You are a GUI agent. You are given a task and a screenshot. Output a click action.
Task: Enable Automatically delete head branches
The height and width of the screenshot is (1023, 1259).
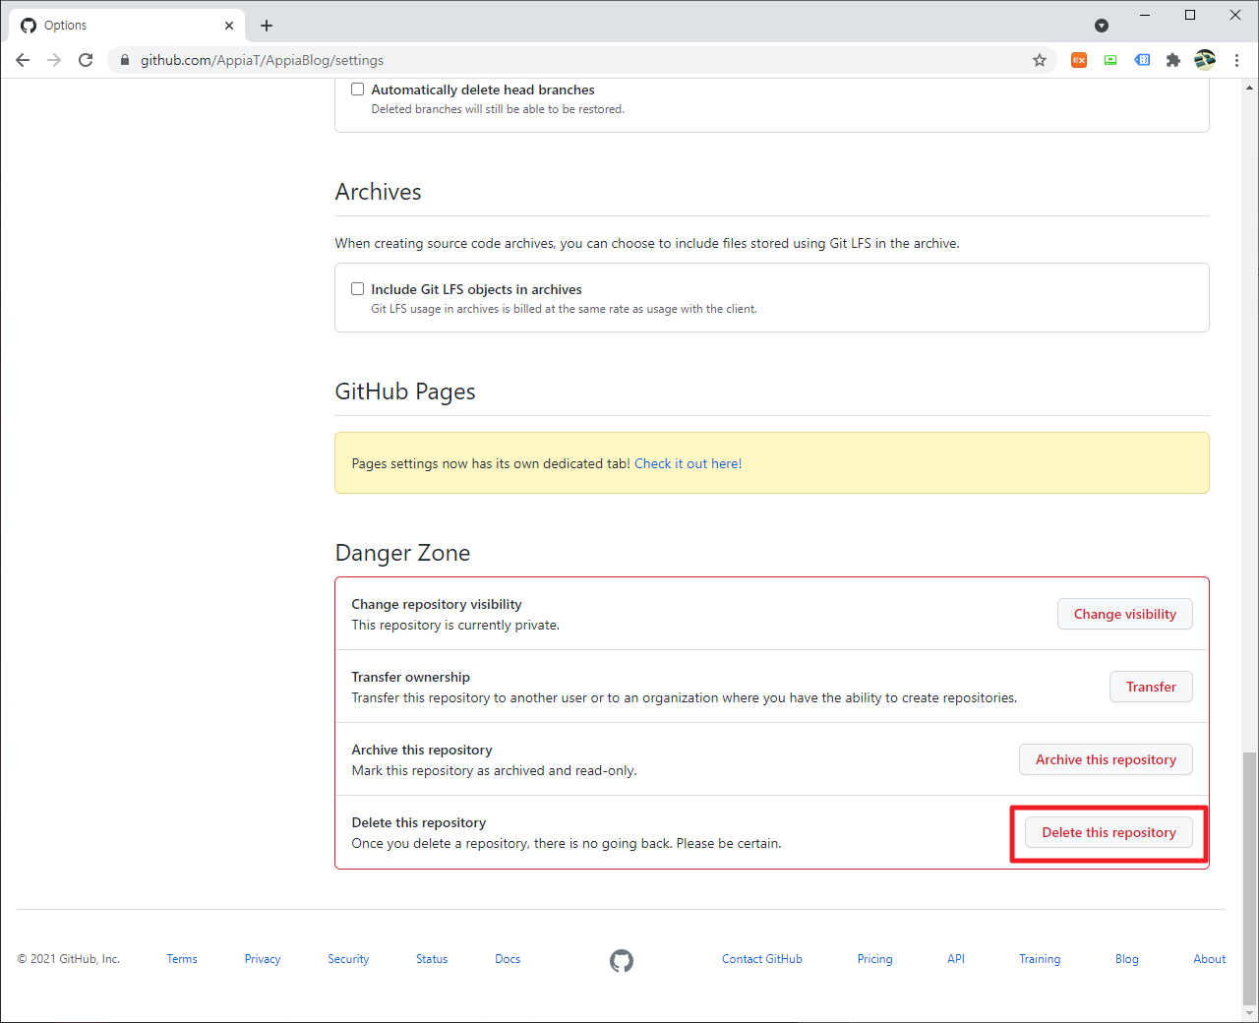click(358, 90)
